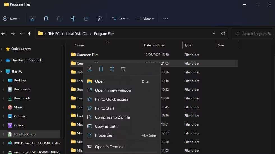275x154 pixels.
Task: Choose Copy as path
Action: click(122, 126)
